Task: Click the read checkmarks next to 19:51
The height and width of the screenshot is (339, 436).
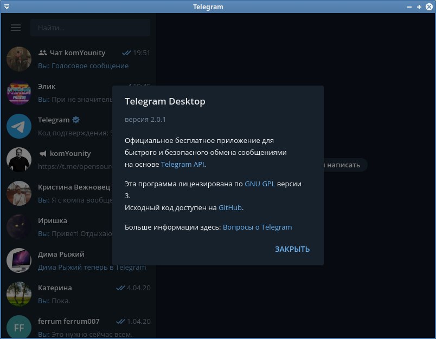Action: tap(126, 53)
